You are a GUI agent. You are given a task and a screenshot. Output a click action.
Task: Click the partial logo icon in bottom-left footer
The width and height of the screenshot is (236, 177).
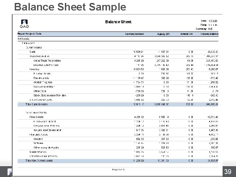[x=10, y=172]
